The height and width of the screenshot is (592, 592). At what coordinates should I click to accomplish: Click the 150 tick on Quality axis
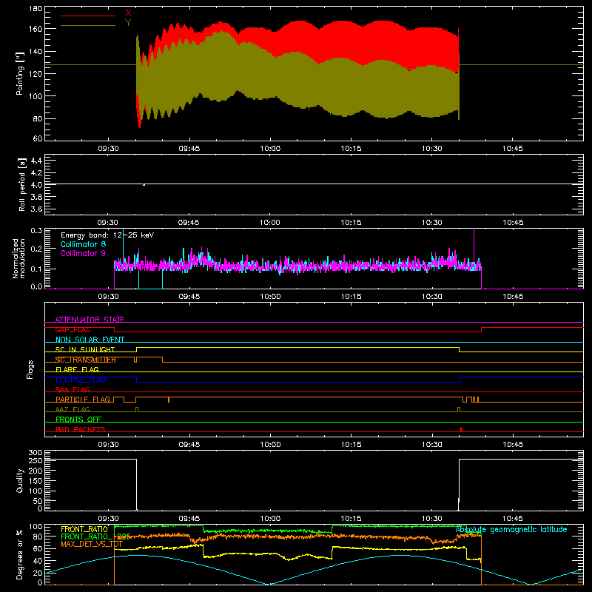36,481
